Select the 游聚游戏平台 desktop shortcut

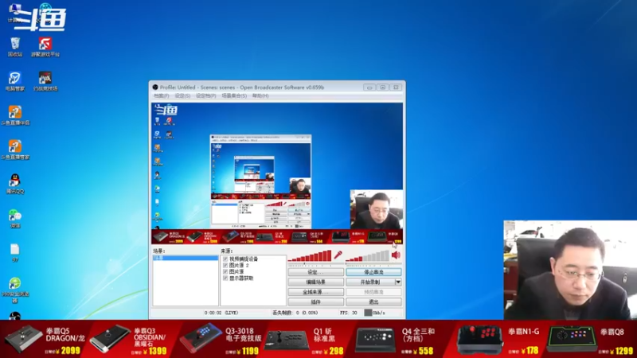coord(45,47)
